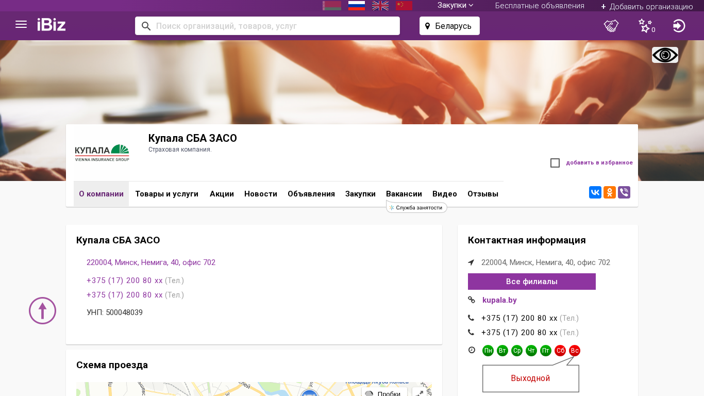Select Saturday (Сб) schedule circle

[560, 351]
